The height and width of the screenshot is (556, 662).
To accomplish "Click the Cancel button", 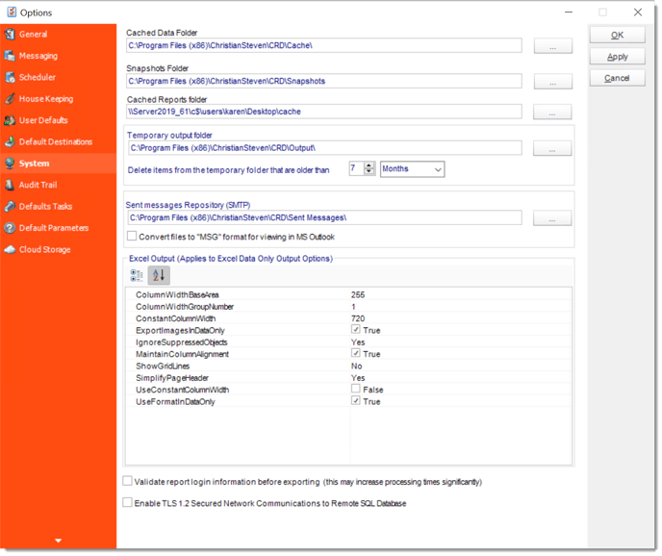I will coord(617,78).
